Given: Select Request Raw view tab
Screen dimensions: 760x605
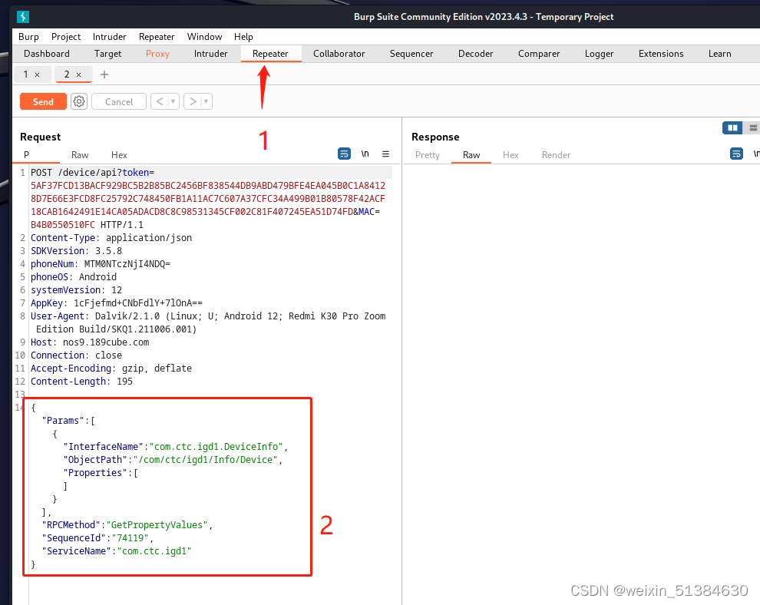Looking at the screenshot, I should pos(80,154).
